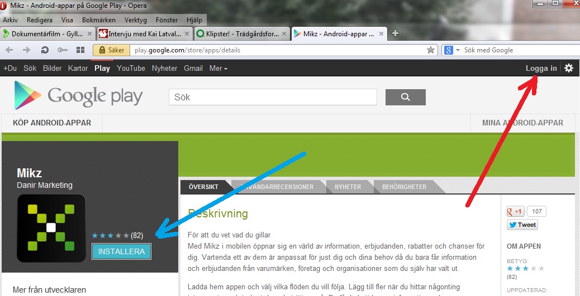Click the key-shaped password wand icon
Screen dimensions: 580x296
(62, 50)
